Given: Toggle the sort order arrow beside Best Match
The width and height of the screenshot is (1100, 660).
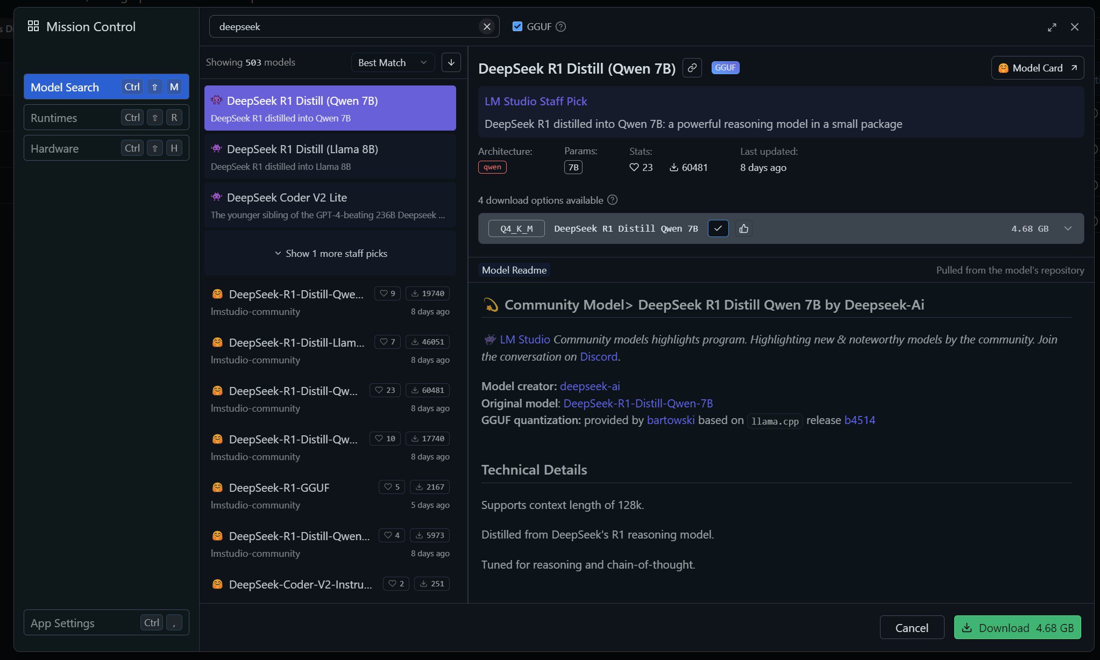Looking at the screenshot, I should pos(451,62).
